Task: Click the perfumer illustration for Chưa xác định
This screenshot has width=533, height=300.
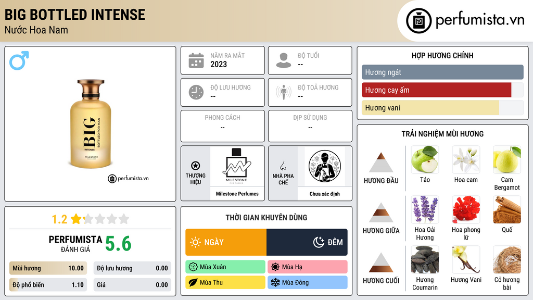Action: click(325, 166)
